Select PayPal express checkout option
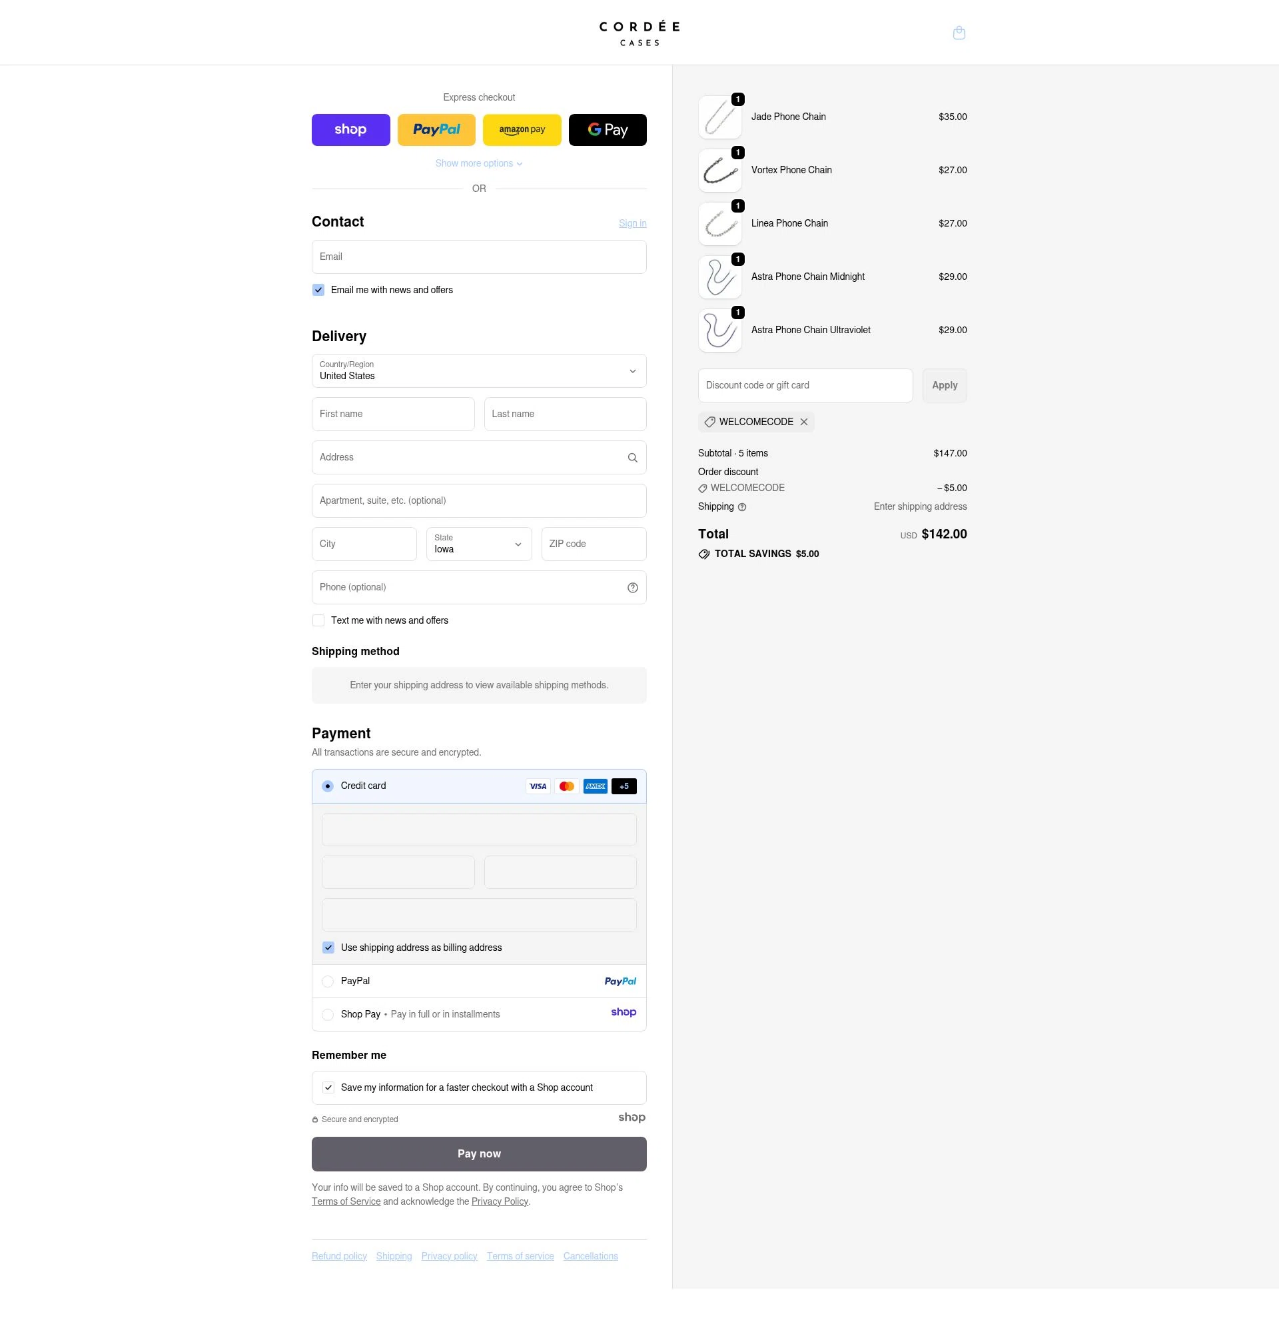The width and height of the screenshot is (1279, 1342). pos(436,129)
